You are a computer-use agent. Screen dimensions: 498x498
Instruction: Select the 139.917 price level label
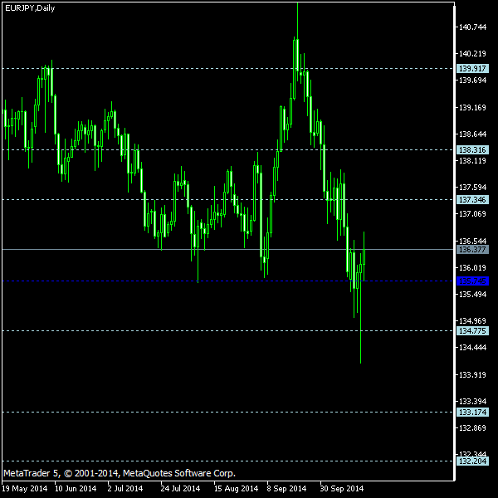472,68
